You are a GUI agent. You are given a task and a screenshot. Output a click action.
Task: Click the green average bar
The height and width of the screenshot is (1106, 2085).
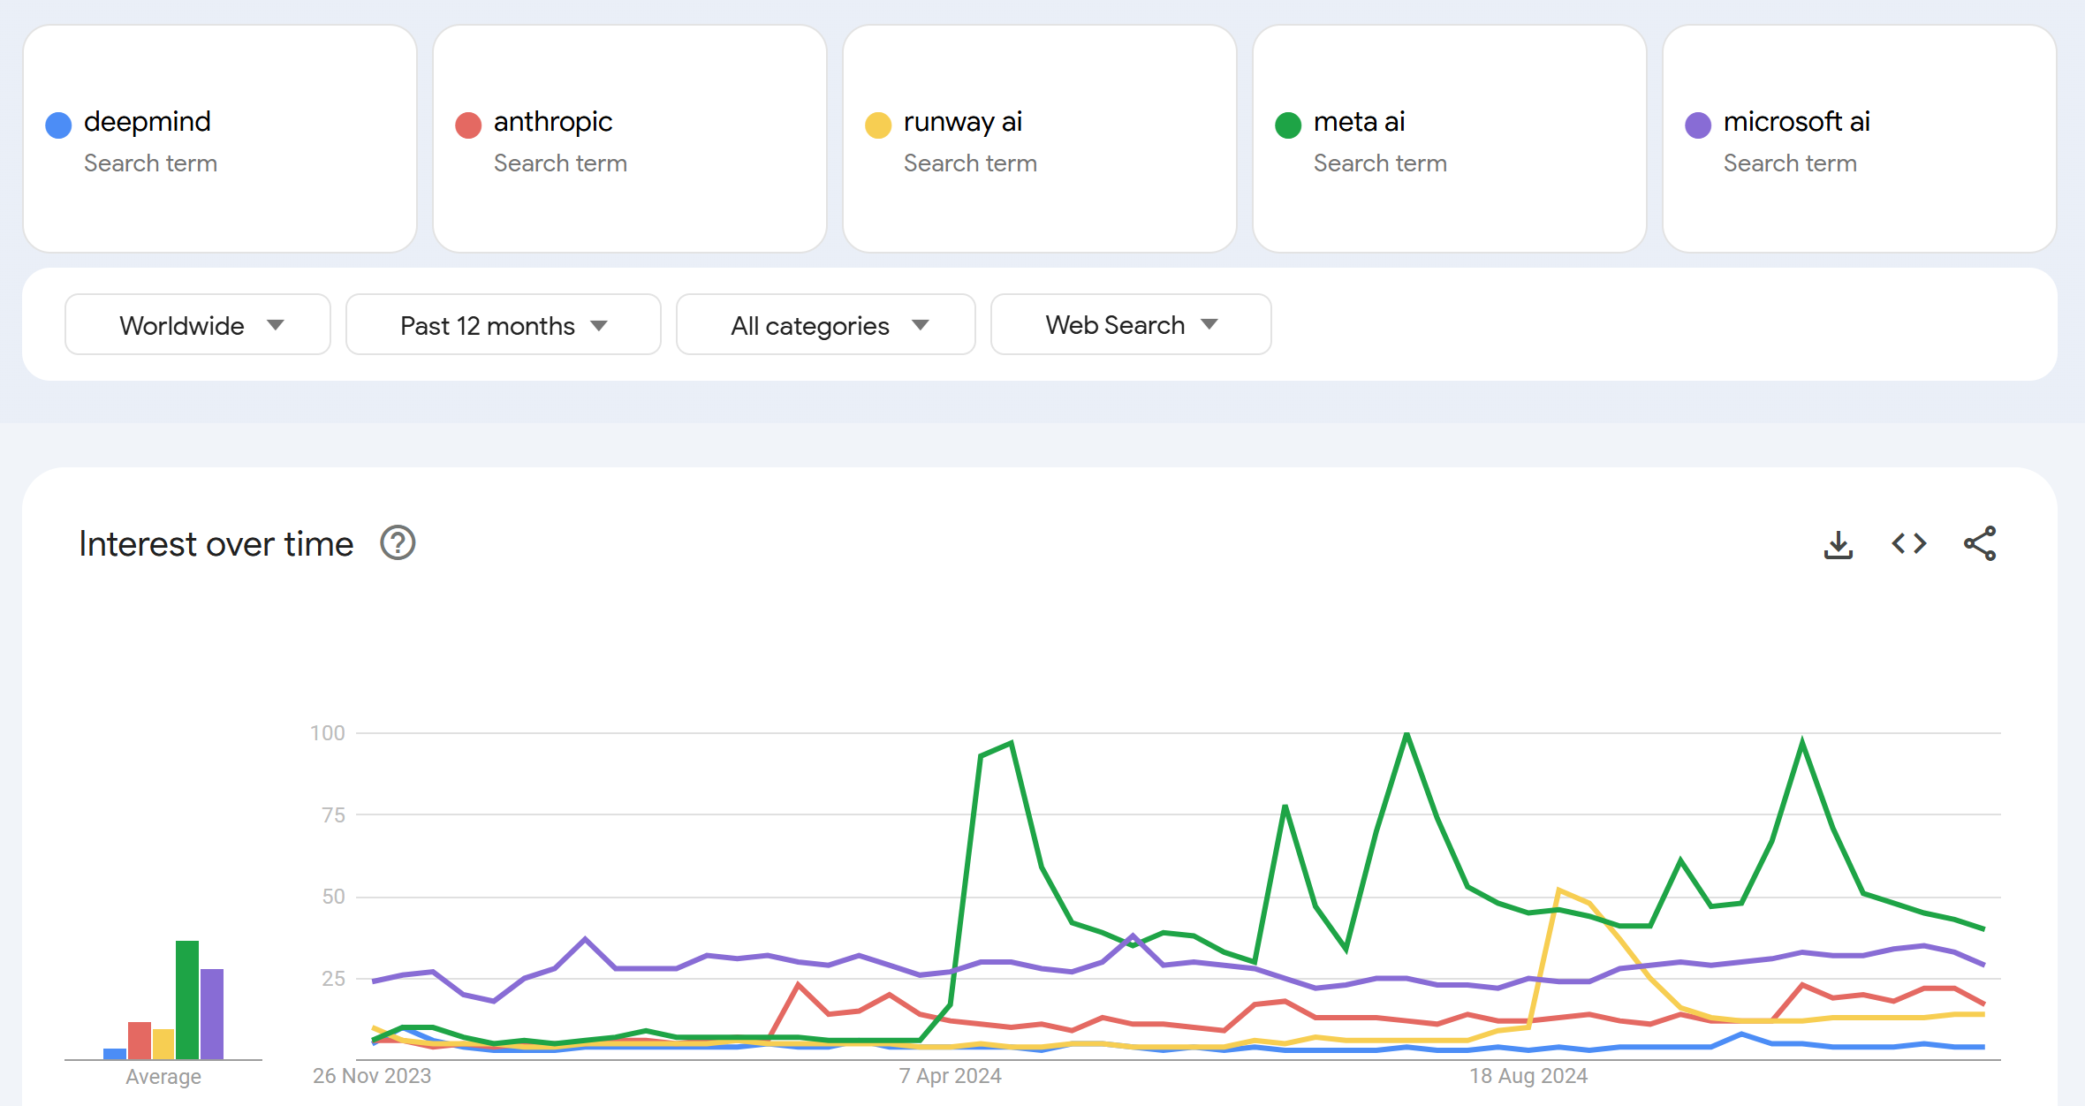[187, 1000]
